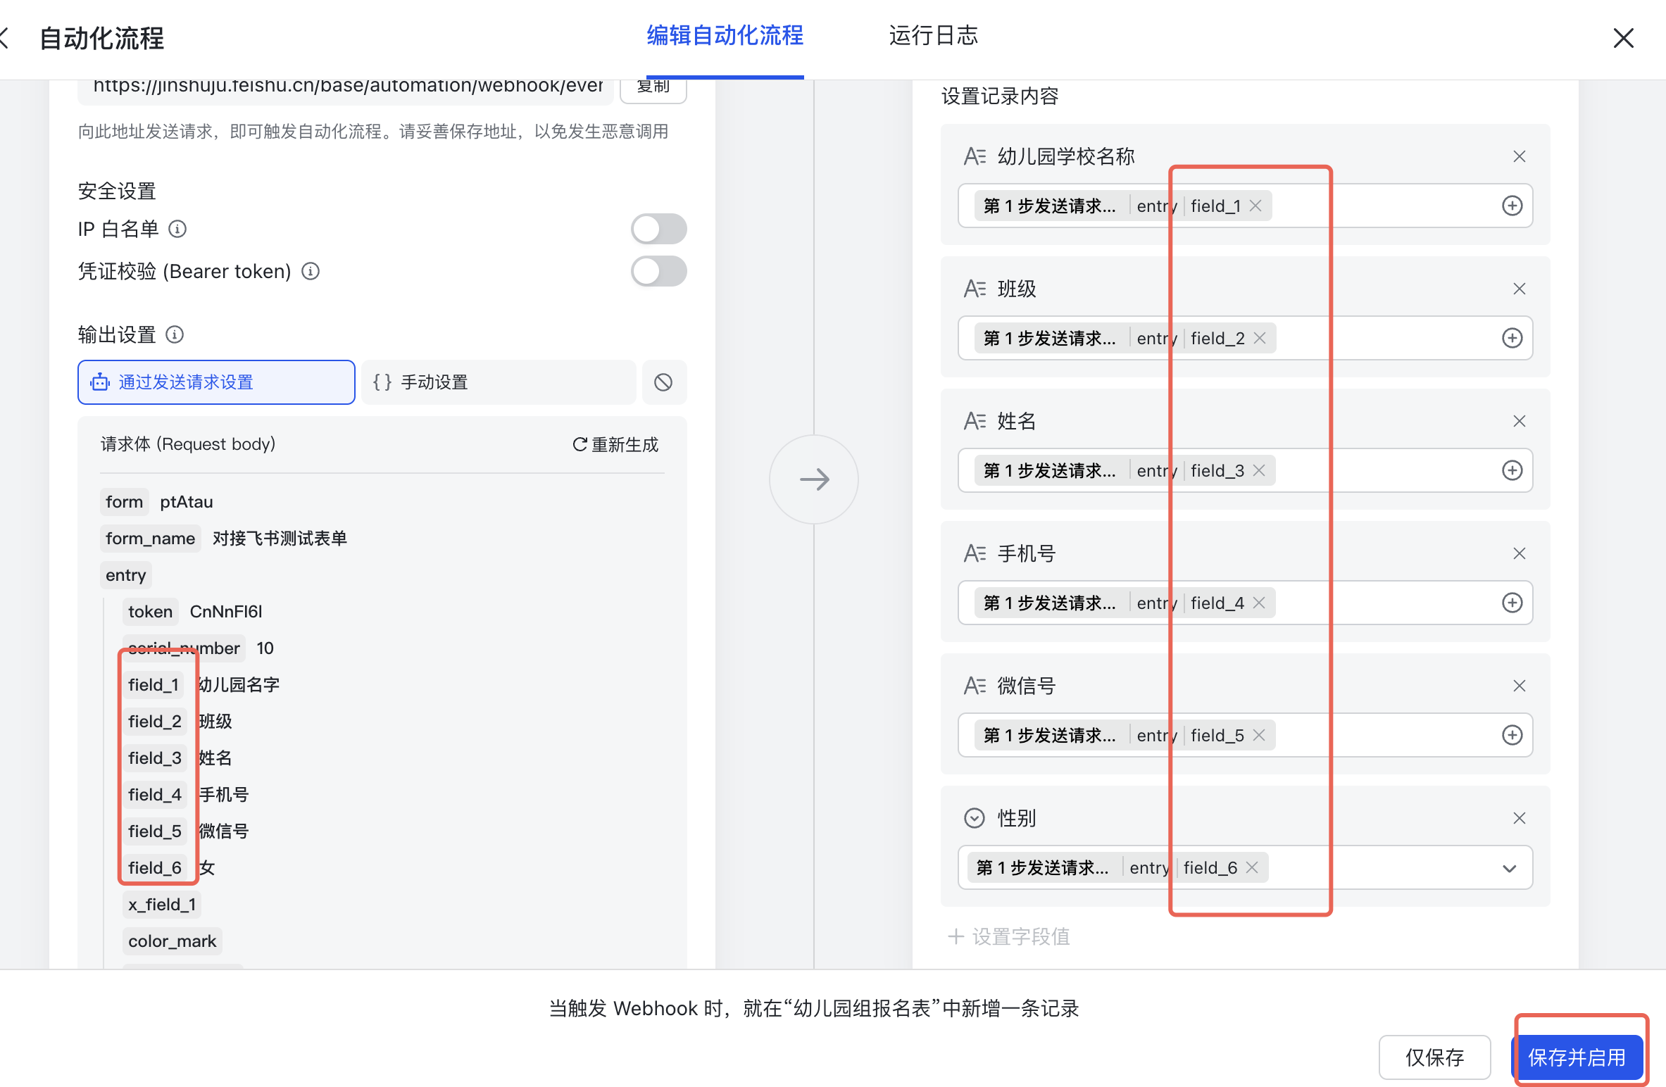This screenshot has width=1666, height=1087.
Task: Show info for IP 白名单
Action: (177, 229)
